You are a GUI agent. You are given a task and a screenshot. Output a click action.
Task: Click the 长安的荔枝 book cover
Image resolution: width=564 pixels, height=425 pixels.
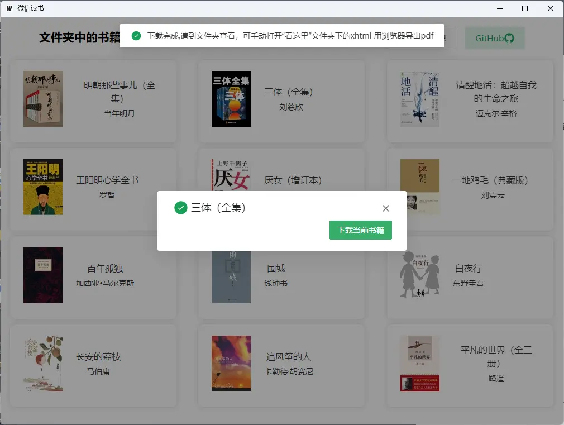43,364
